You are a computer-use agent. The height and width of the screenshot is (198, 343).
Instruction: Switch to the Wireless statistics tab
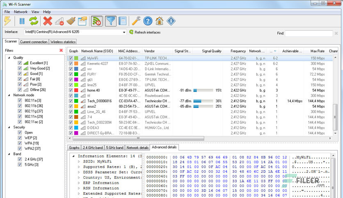(x=63, y=42)
